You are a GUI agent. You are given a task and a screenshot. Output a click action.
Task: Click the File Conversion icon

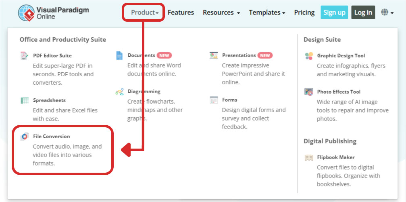tap(25, 137)
